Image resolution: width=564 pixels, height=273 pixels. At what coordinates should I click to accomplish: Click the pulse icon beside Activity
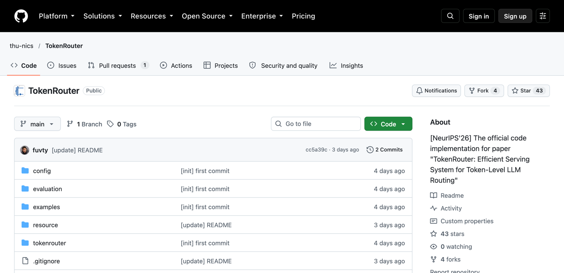click(434, 208)
